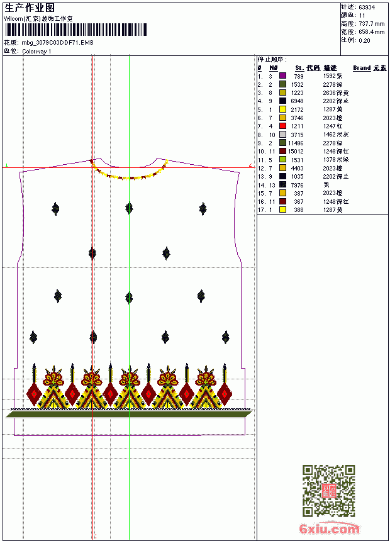The image size is (390, 541).
Task: Click the orange swatch of stop 12
Action: [x=282, y=168]
